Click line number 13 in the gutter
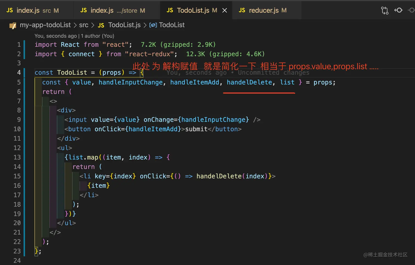 pos(17,157)
